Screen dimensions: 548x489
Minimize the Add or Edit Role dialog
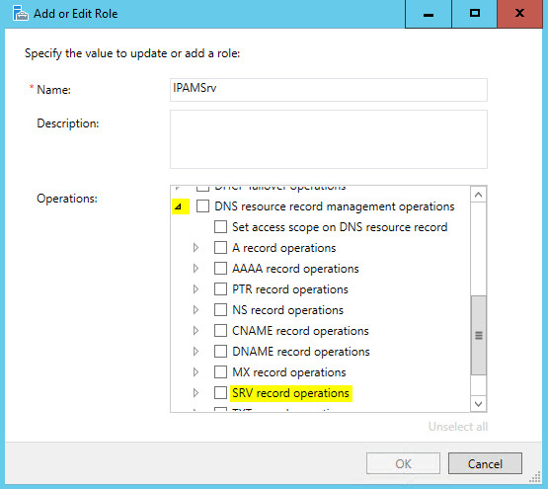429,14
